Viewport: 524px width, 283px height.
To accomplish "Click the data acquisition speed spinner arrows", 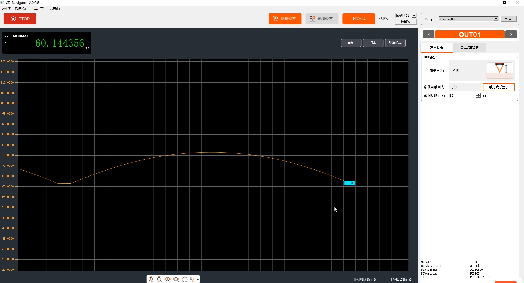I will (478, 96).
